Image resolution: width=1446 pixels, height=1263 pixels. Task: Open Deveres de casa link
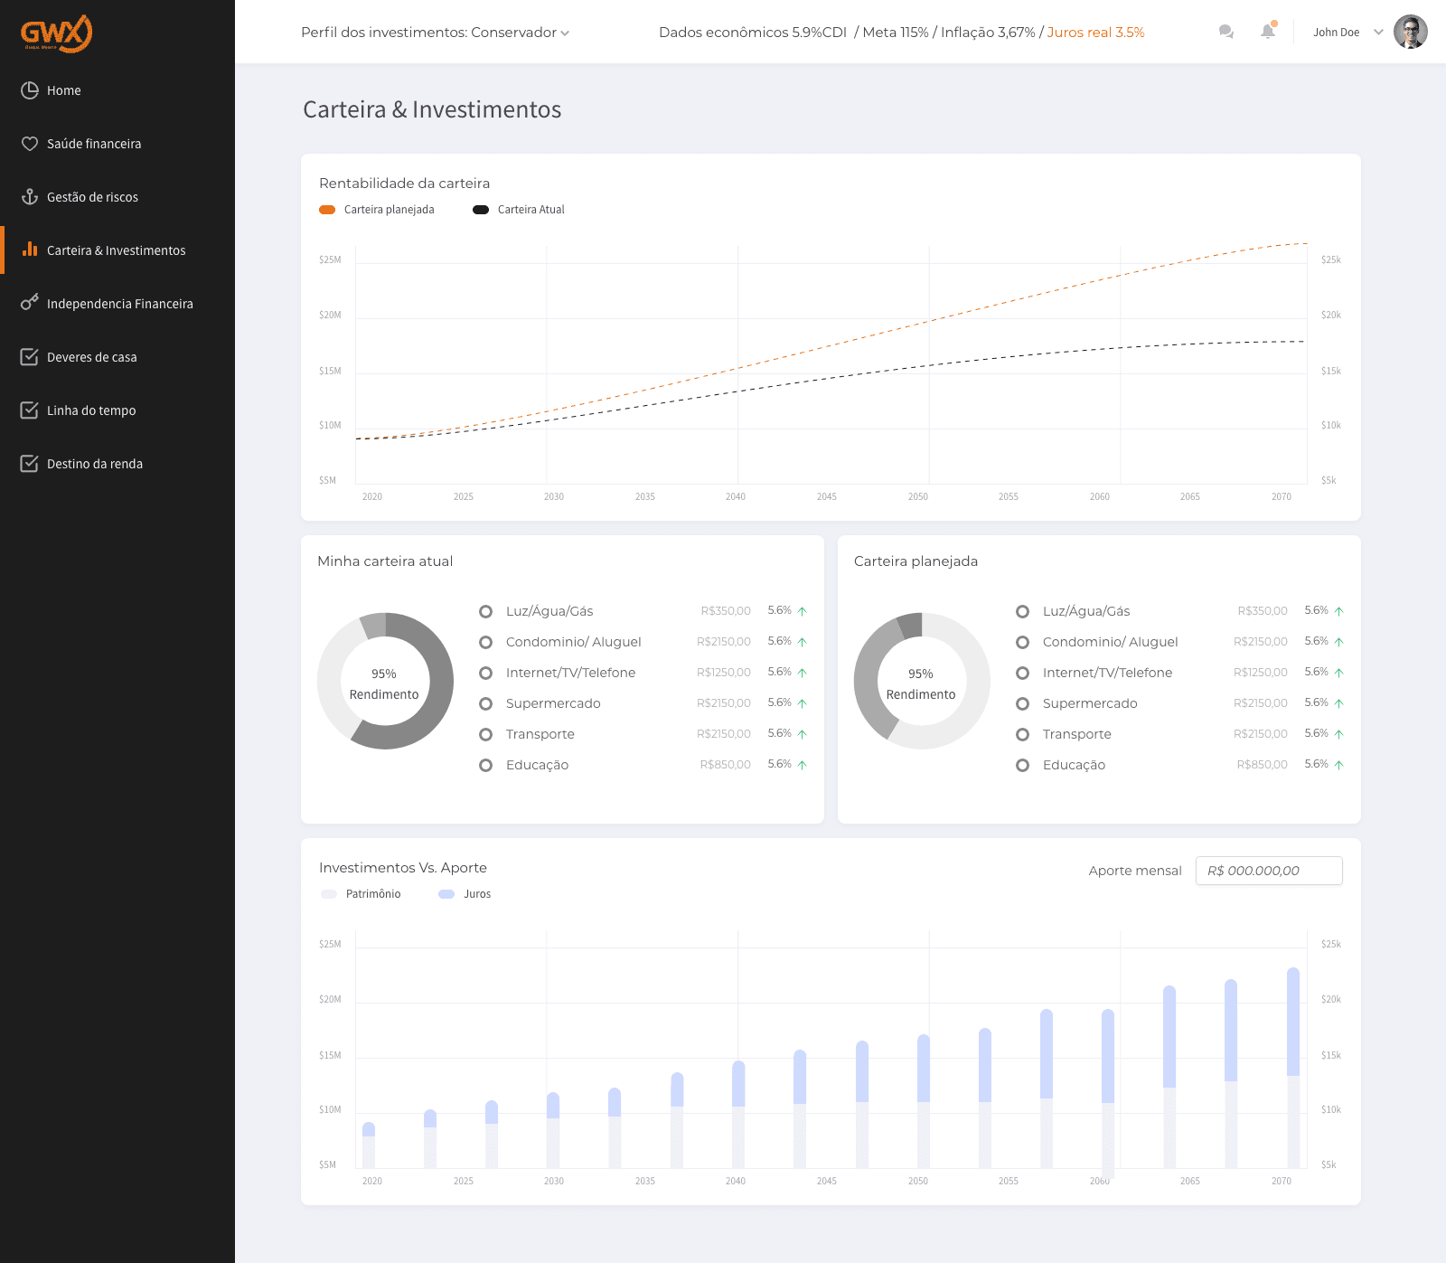92,357
